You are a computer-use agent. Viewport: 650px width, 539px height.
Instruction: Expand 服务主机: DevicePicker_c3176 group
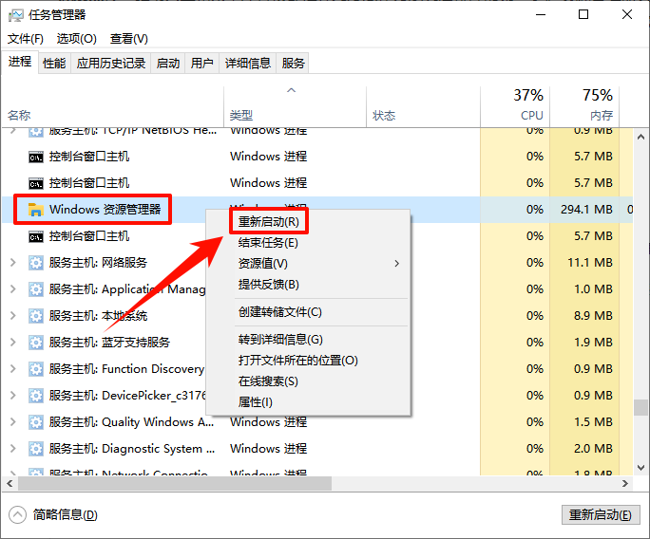[13, 396]
